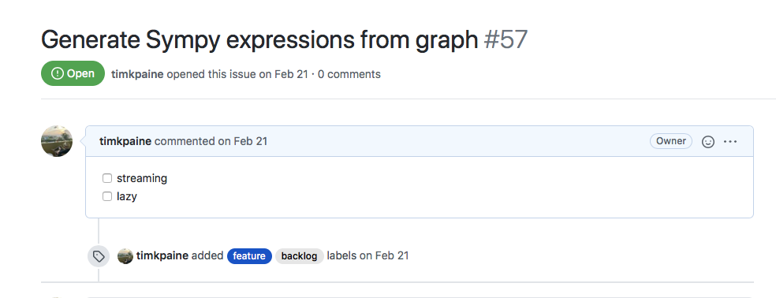Click timkpaine author name in comment header
The image size is (776, 298).
[125, 141]
